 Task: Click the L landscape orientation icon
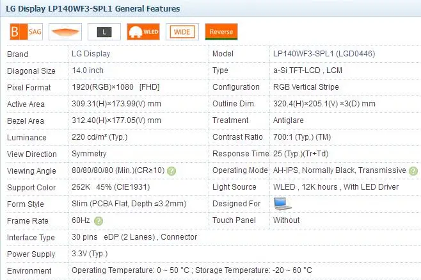(x=104, y=32)
